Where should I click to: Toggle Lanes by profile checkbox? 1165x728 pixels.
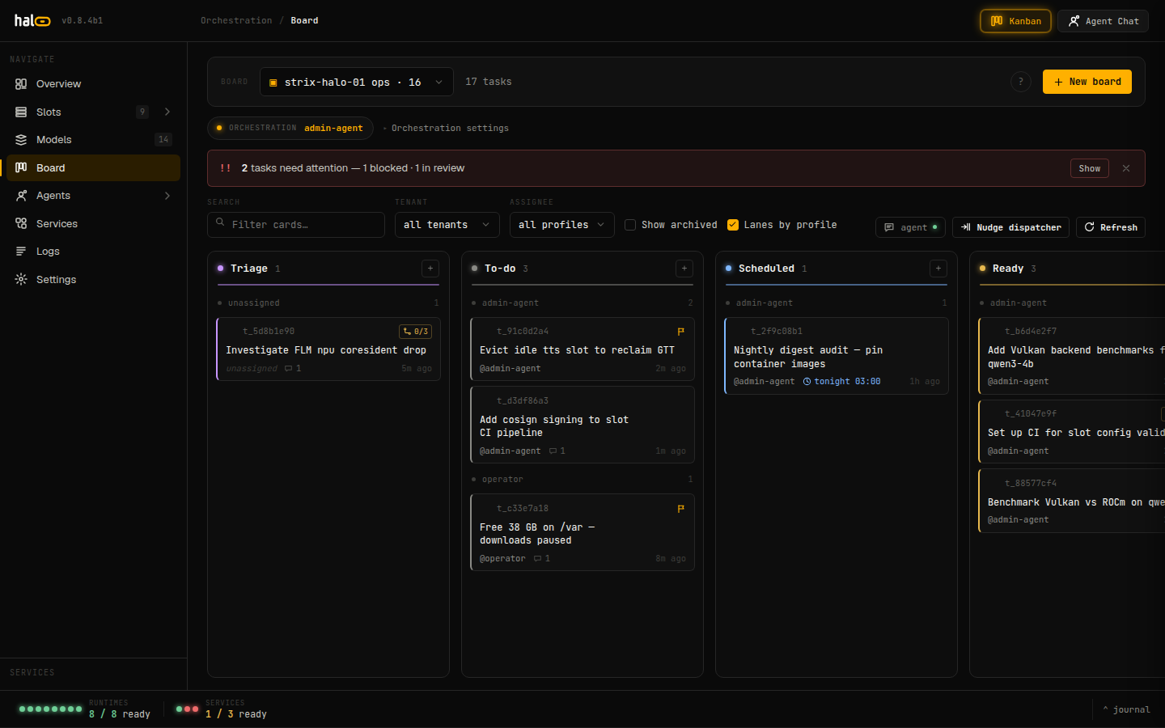(x=733, y=225)
